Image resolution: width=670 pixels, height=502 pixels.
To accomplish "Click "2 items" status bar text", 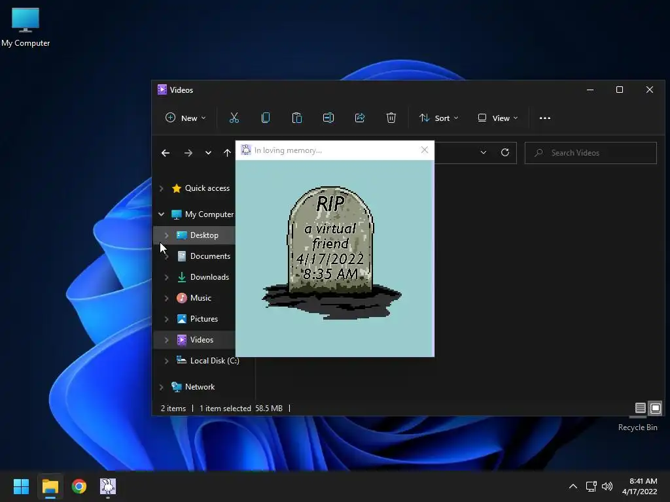I will coord(173,409).
